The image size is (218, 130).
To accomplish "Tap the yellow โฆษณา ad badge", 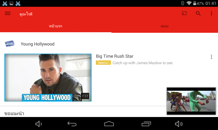I will click(103, 63).
